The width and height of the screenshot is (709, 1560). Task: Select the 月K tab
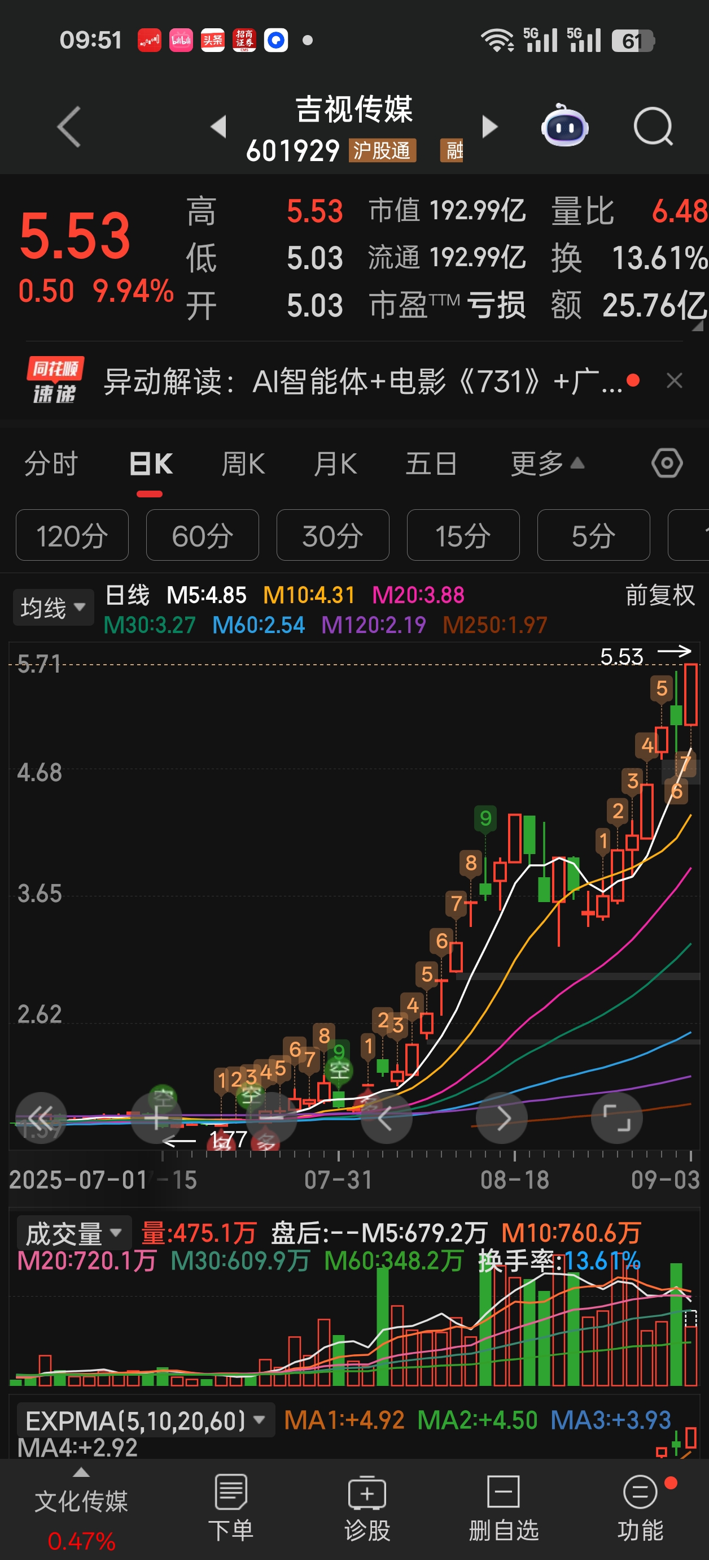point(335,464)
